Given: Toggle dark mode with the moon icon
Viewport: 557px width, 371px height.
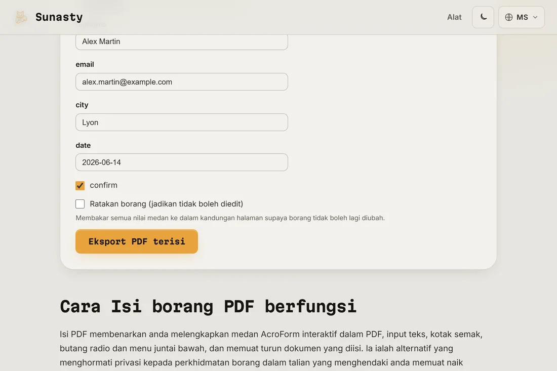Looking at the screenshot, I should [x=483, y=17].
